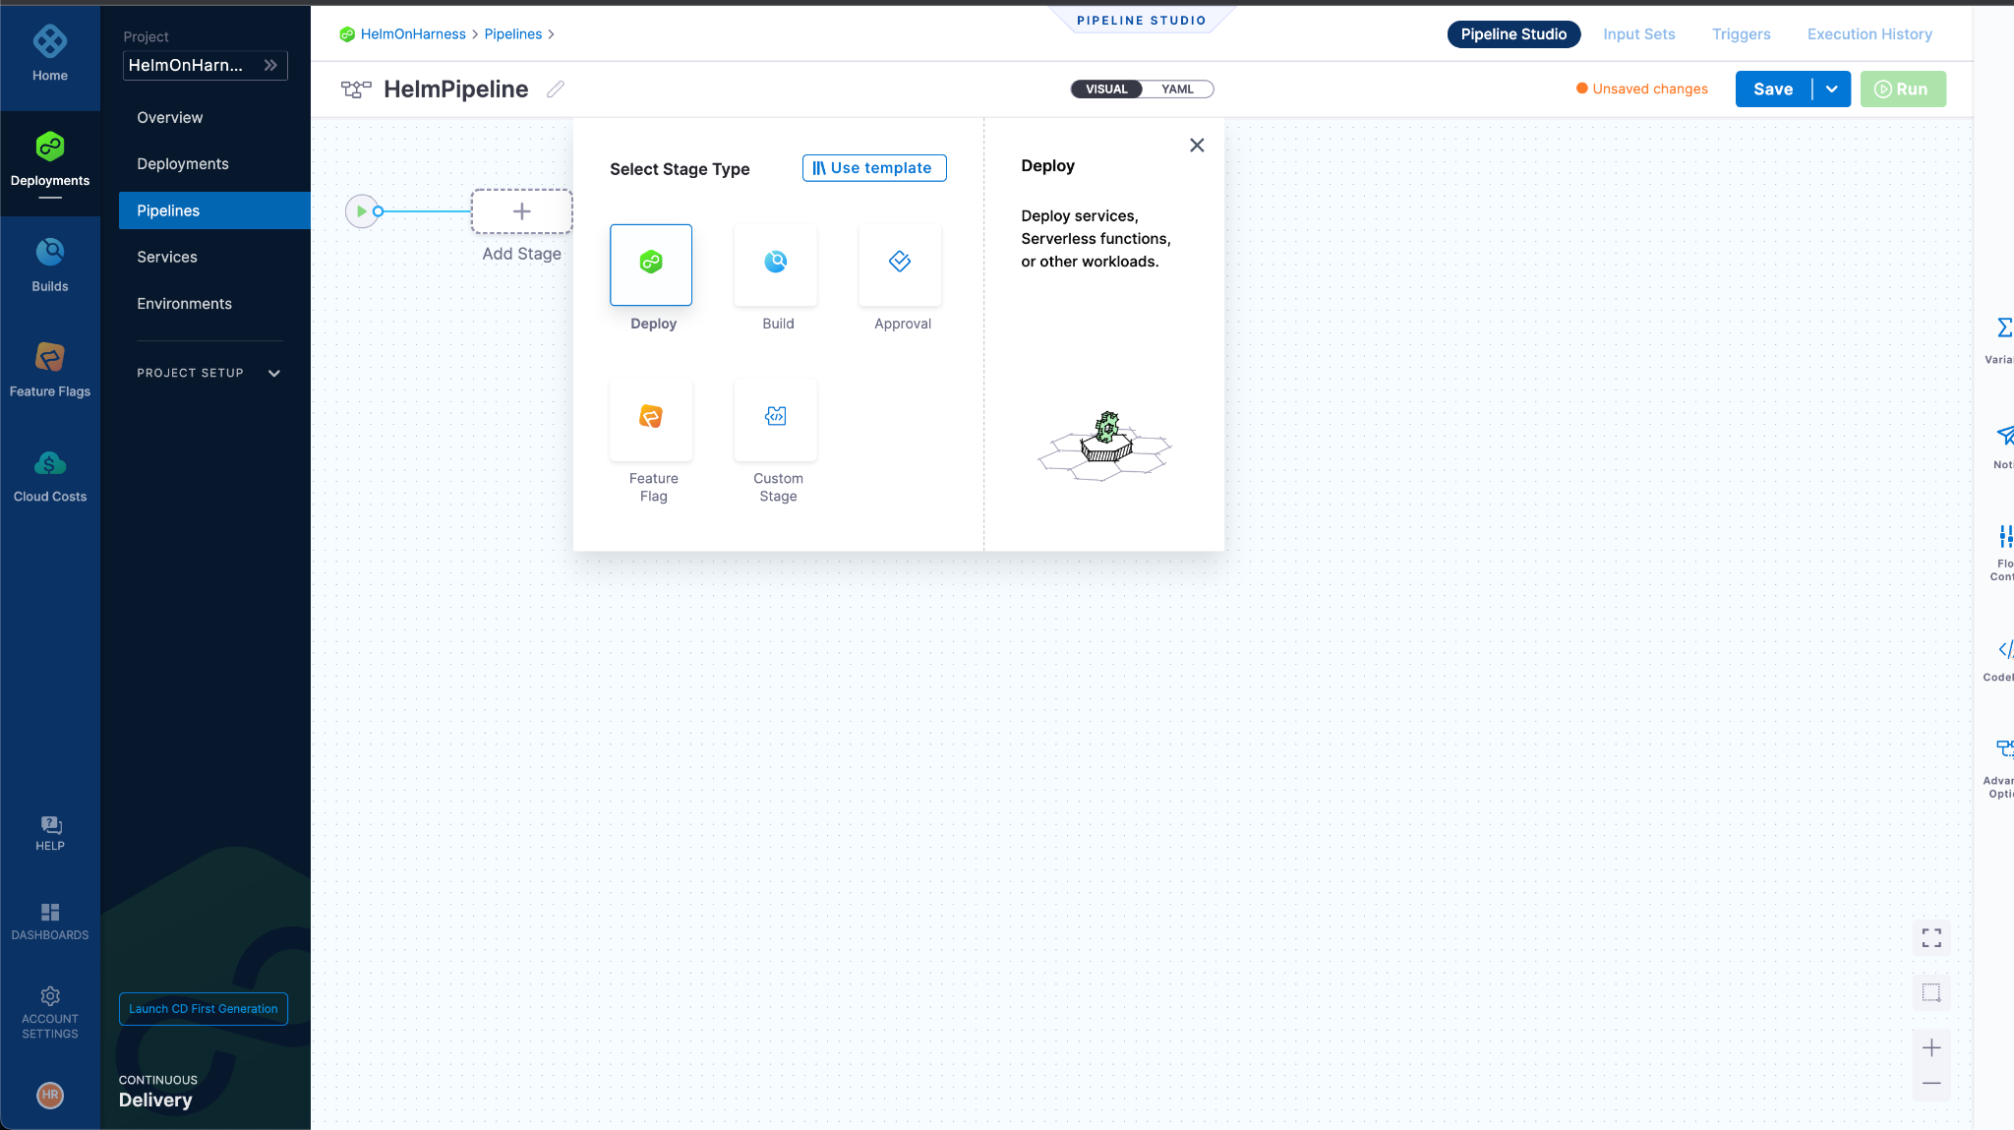
Task: Switch to the Triggers tab
Action: (x=1741, y=33)
